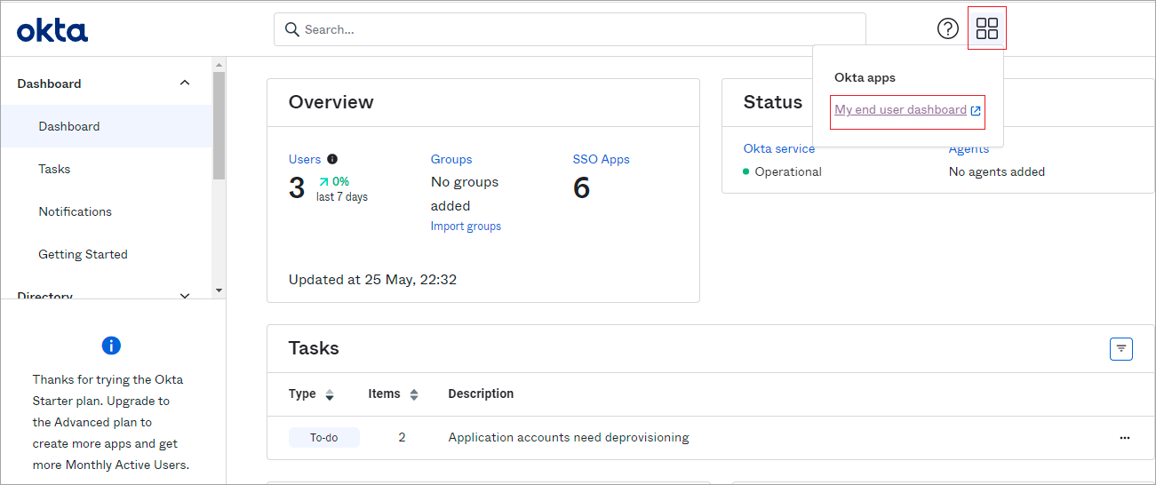This screenshot has width=1156, height=485.
Task: Open the three-dot menu for the To-do row
Action: [1125, 438]
